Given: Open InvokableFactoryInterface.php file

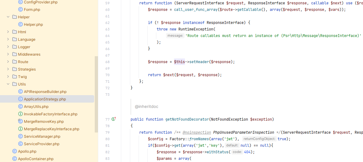Looking at the screenshot, I should coord(51,114).
